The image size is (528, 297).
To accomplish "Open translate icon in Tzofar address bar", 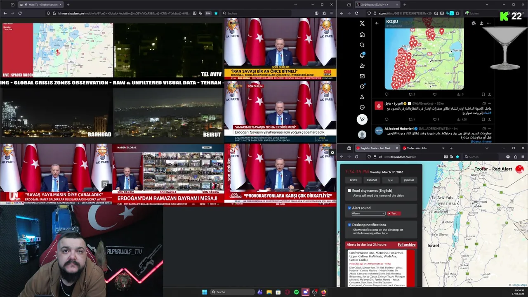I will [452, 157].
